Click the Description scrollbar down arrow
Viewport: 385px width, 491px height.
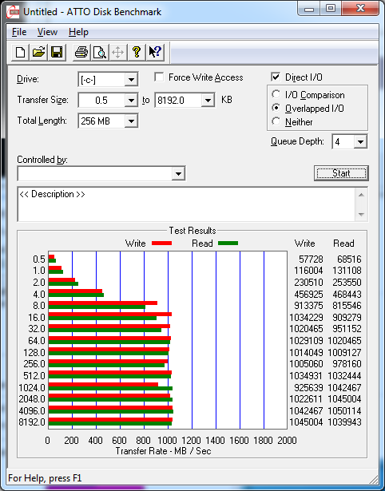(x=361, y=215)
